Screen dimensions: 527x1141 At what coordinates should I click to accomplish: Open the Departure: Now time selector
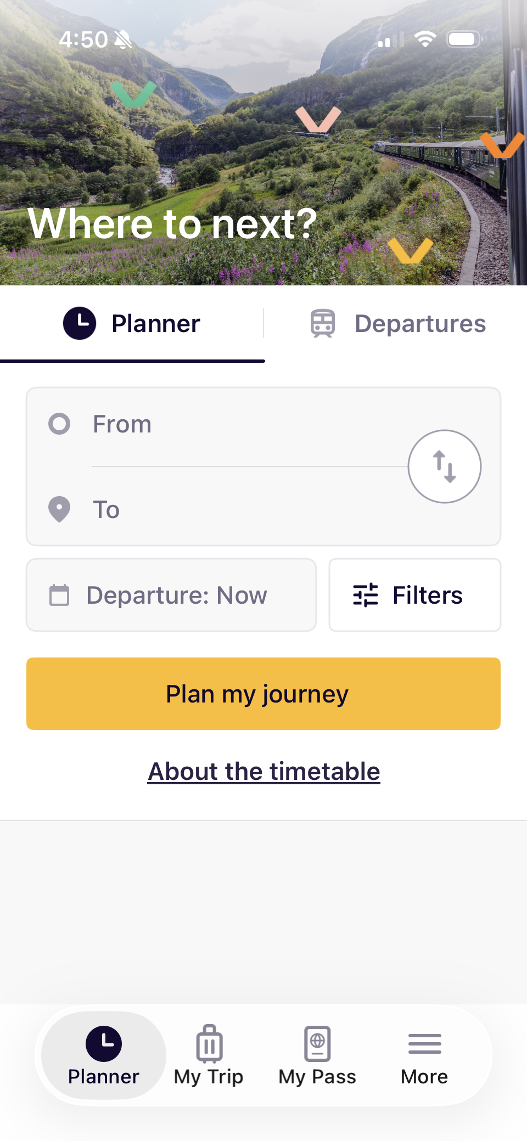coord(177,595)
